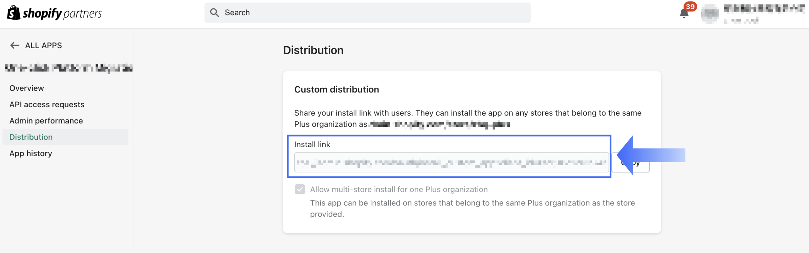Click the blurred user avatar picture
This screenshot has height=253, width=809.
point(710,13)
